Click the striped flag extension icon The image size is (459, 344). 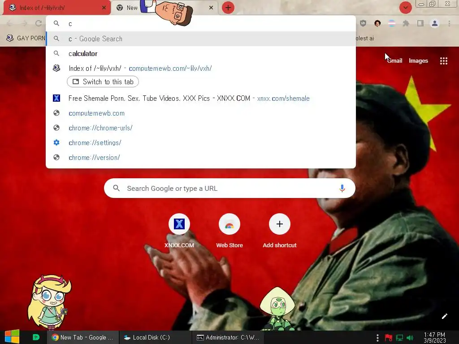(x=392, y=23)
